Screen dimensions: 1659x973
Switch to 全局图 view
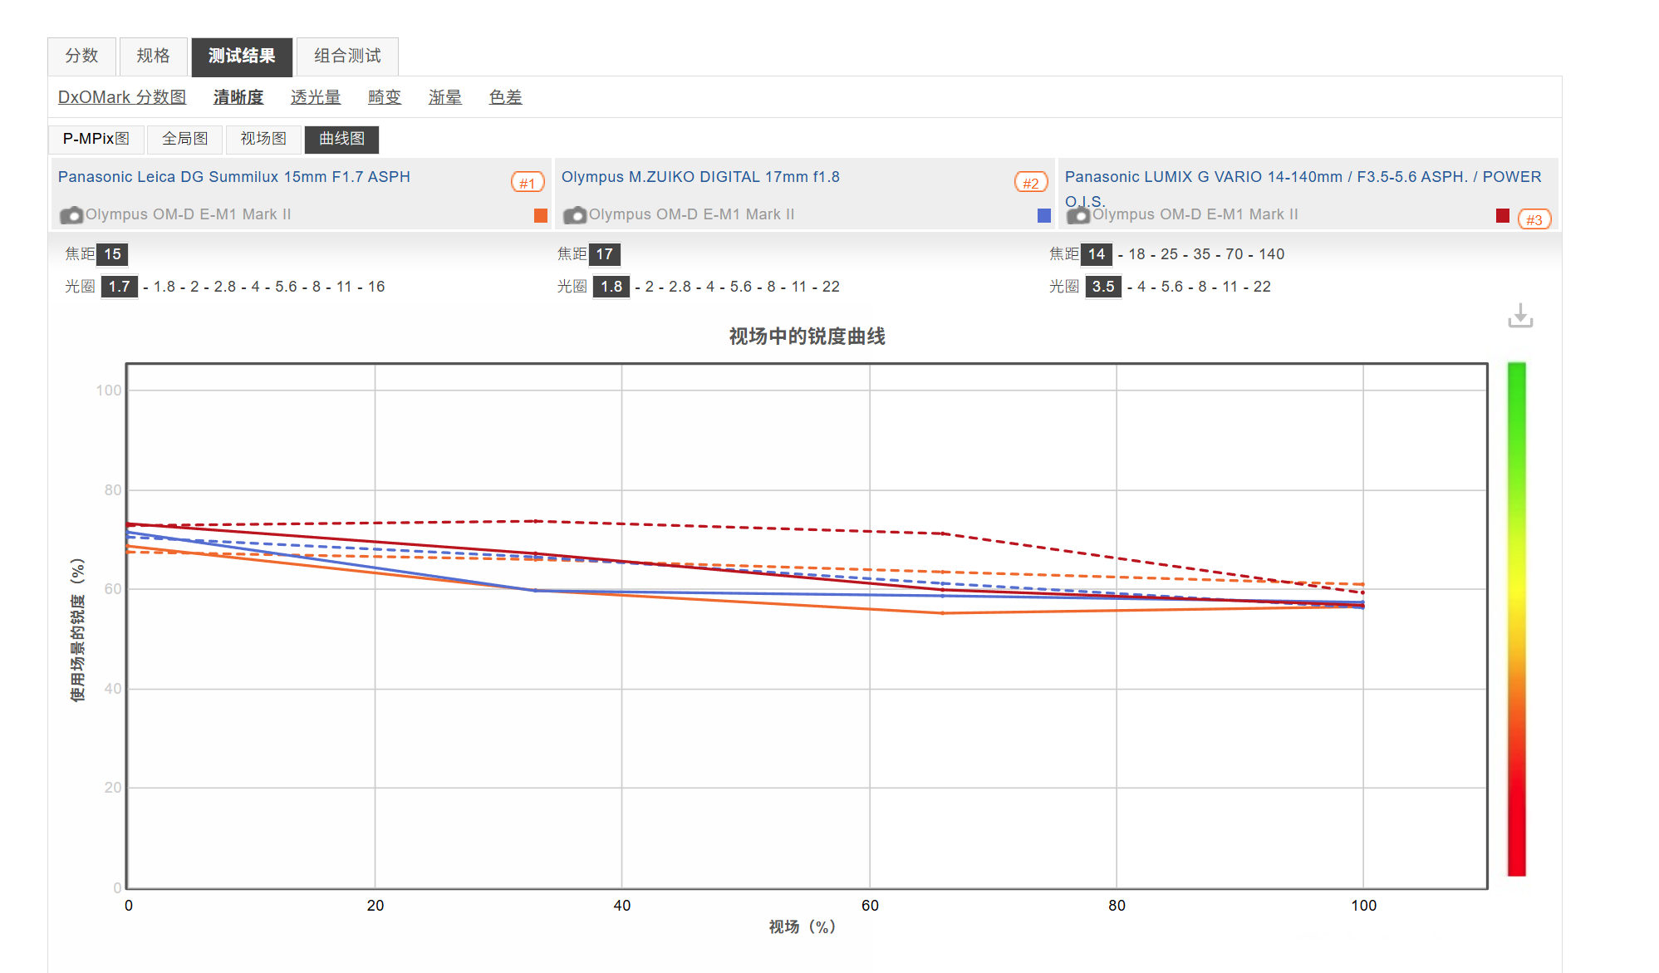[185, 139]
